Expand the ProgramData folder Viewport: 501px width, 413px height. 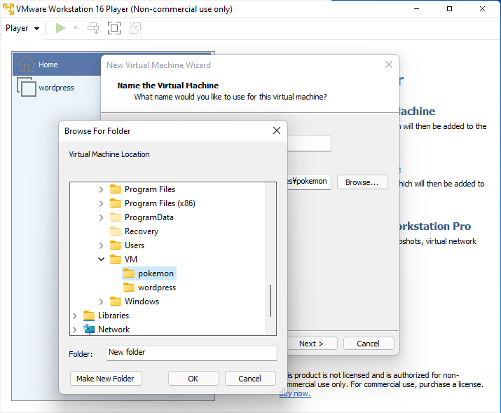tap(101, 217)
